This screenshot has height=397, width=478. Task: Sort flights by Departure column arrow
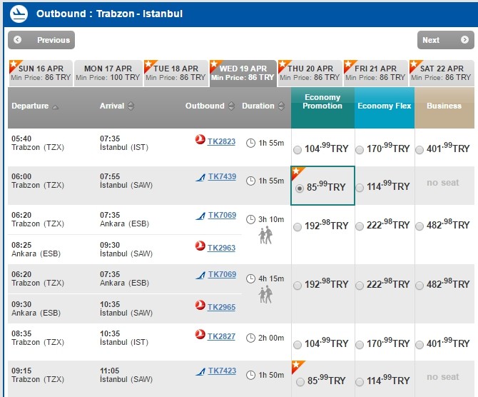coord(56,106)
